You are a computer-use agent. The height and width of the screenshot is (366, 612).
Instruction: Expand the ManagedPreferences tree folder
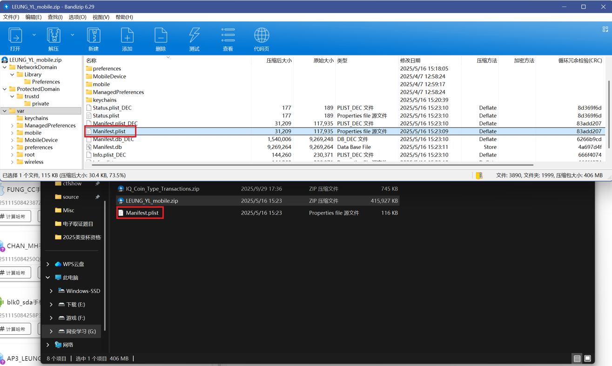(12, 126)
